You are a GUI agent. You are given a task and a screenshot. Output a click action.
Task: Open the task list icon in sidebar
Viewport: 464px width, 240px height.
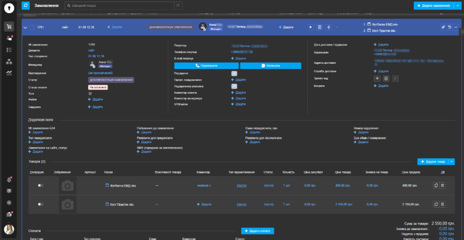9,50
